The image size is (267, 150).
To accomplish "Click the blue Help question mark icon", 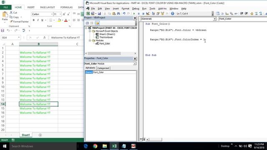I will 172,14.
